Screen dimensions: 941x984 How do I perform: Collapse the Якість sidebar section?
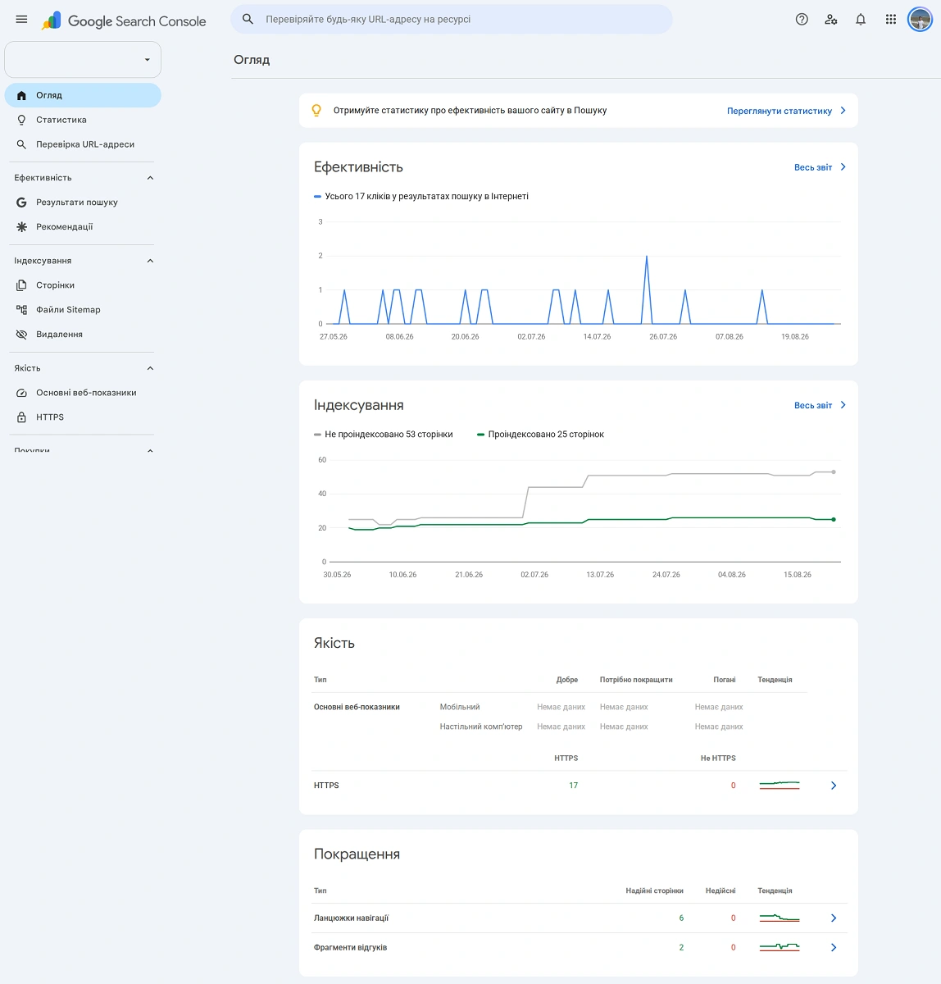point(150,368)
